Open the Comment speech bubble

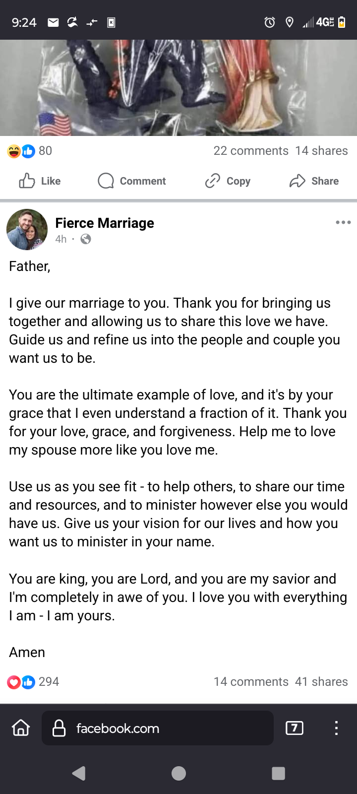click(106, 181)
